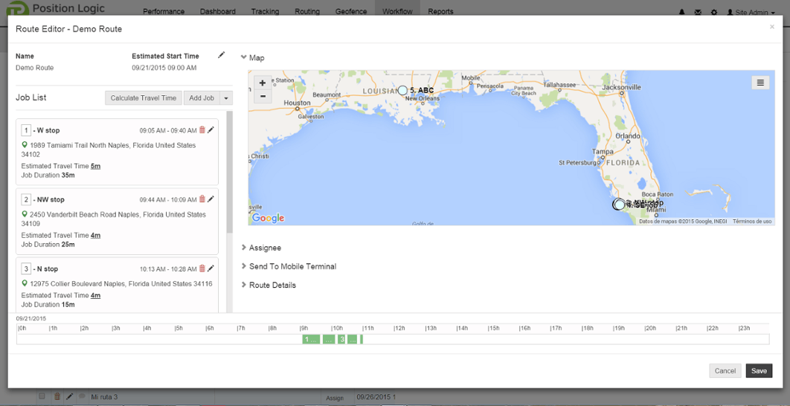This screenshot has width=790, height=406.
Task: Click the 09:05 AM - 09:40 AM time range
Action: coord(168,130)
